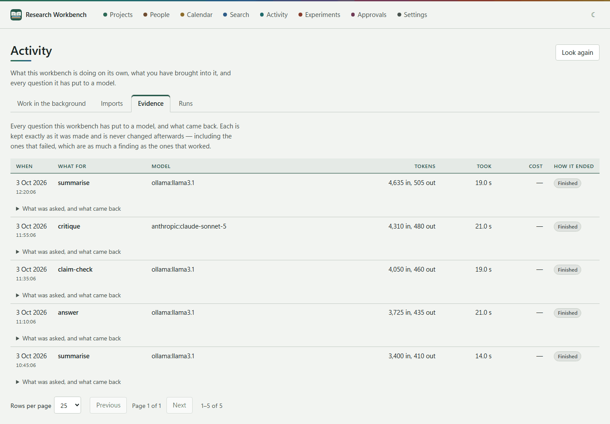
Task: Click the Finished badge on the critique row
Action: point(567,227)
